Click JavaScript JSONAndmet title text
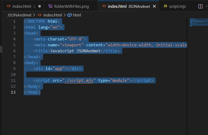 pyautogui.click(x=75, y=51)
